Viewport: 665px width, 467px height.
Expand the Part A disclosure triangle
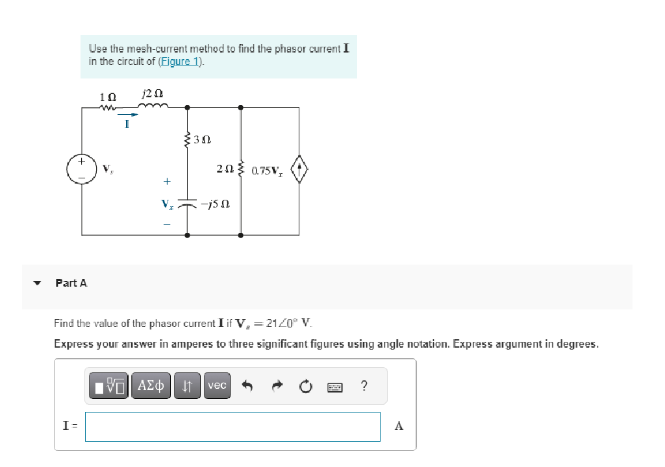coord(37,282)
